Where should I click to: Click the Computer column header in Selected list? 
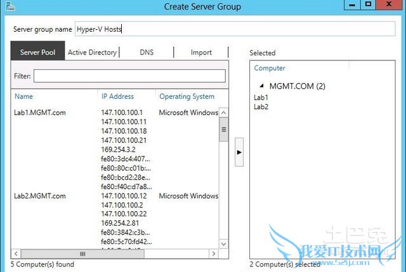tap(270, 68)
